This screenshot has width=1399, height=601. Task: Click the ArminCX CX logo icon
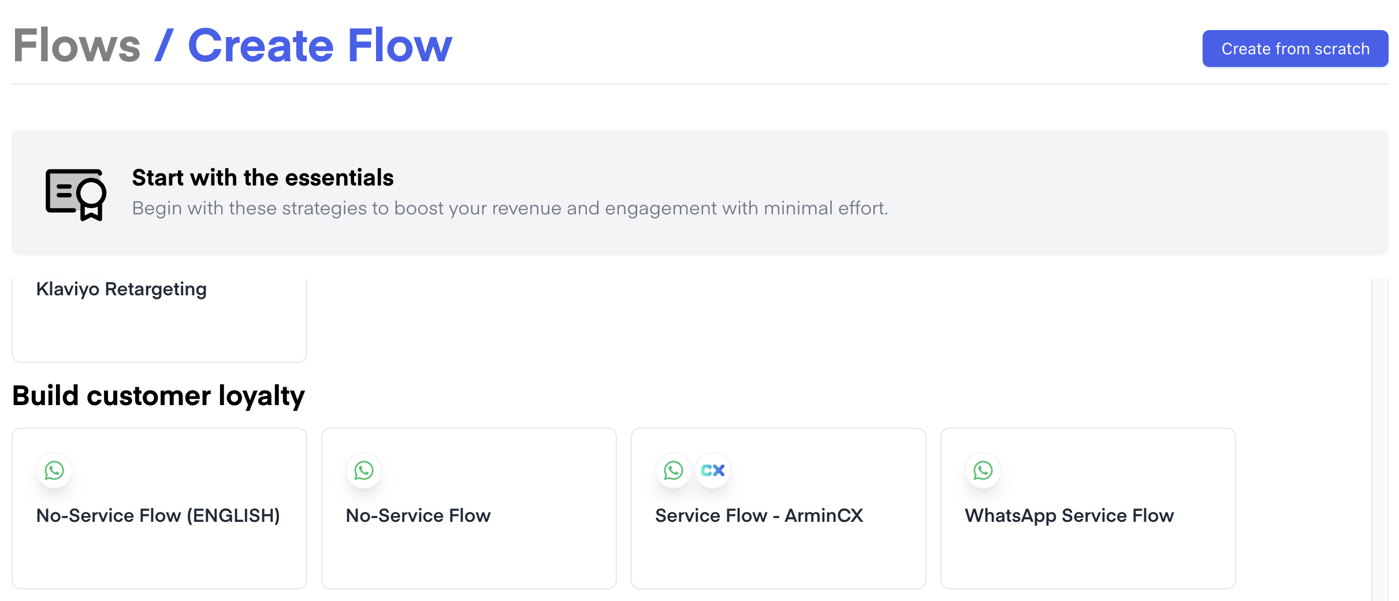(x=713, y=470)
